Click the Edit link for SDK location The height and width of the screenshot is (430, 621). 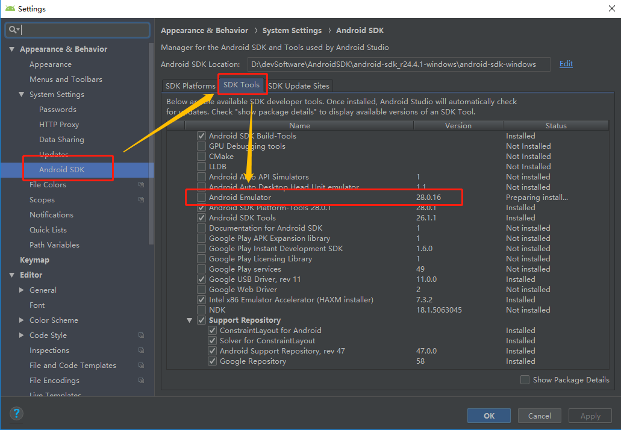pos(566,64)
